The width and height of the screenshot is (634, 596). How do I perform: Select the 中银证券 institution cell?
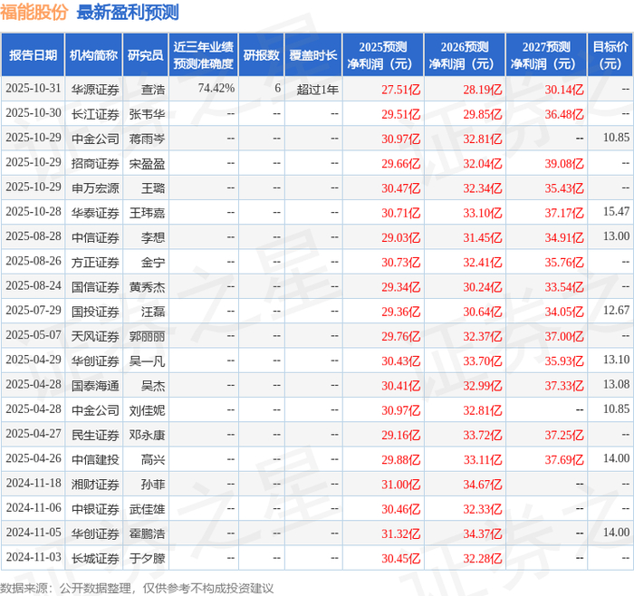pos(95,509)
